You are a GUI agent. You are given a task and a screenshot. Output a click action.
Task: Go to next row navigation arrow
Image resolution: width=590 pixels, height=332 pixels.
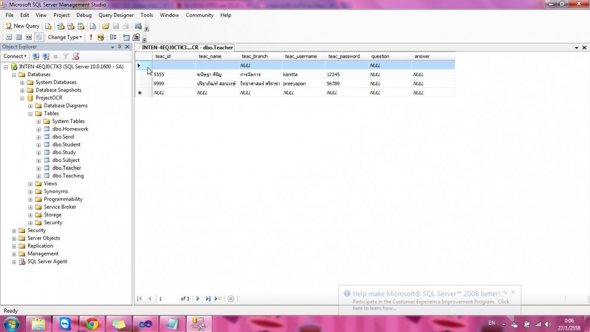pyautogui.click(x=198, y=299)
